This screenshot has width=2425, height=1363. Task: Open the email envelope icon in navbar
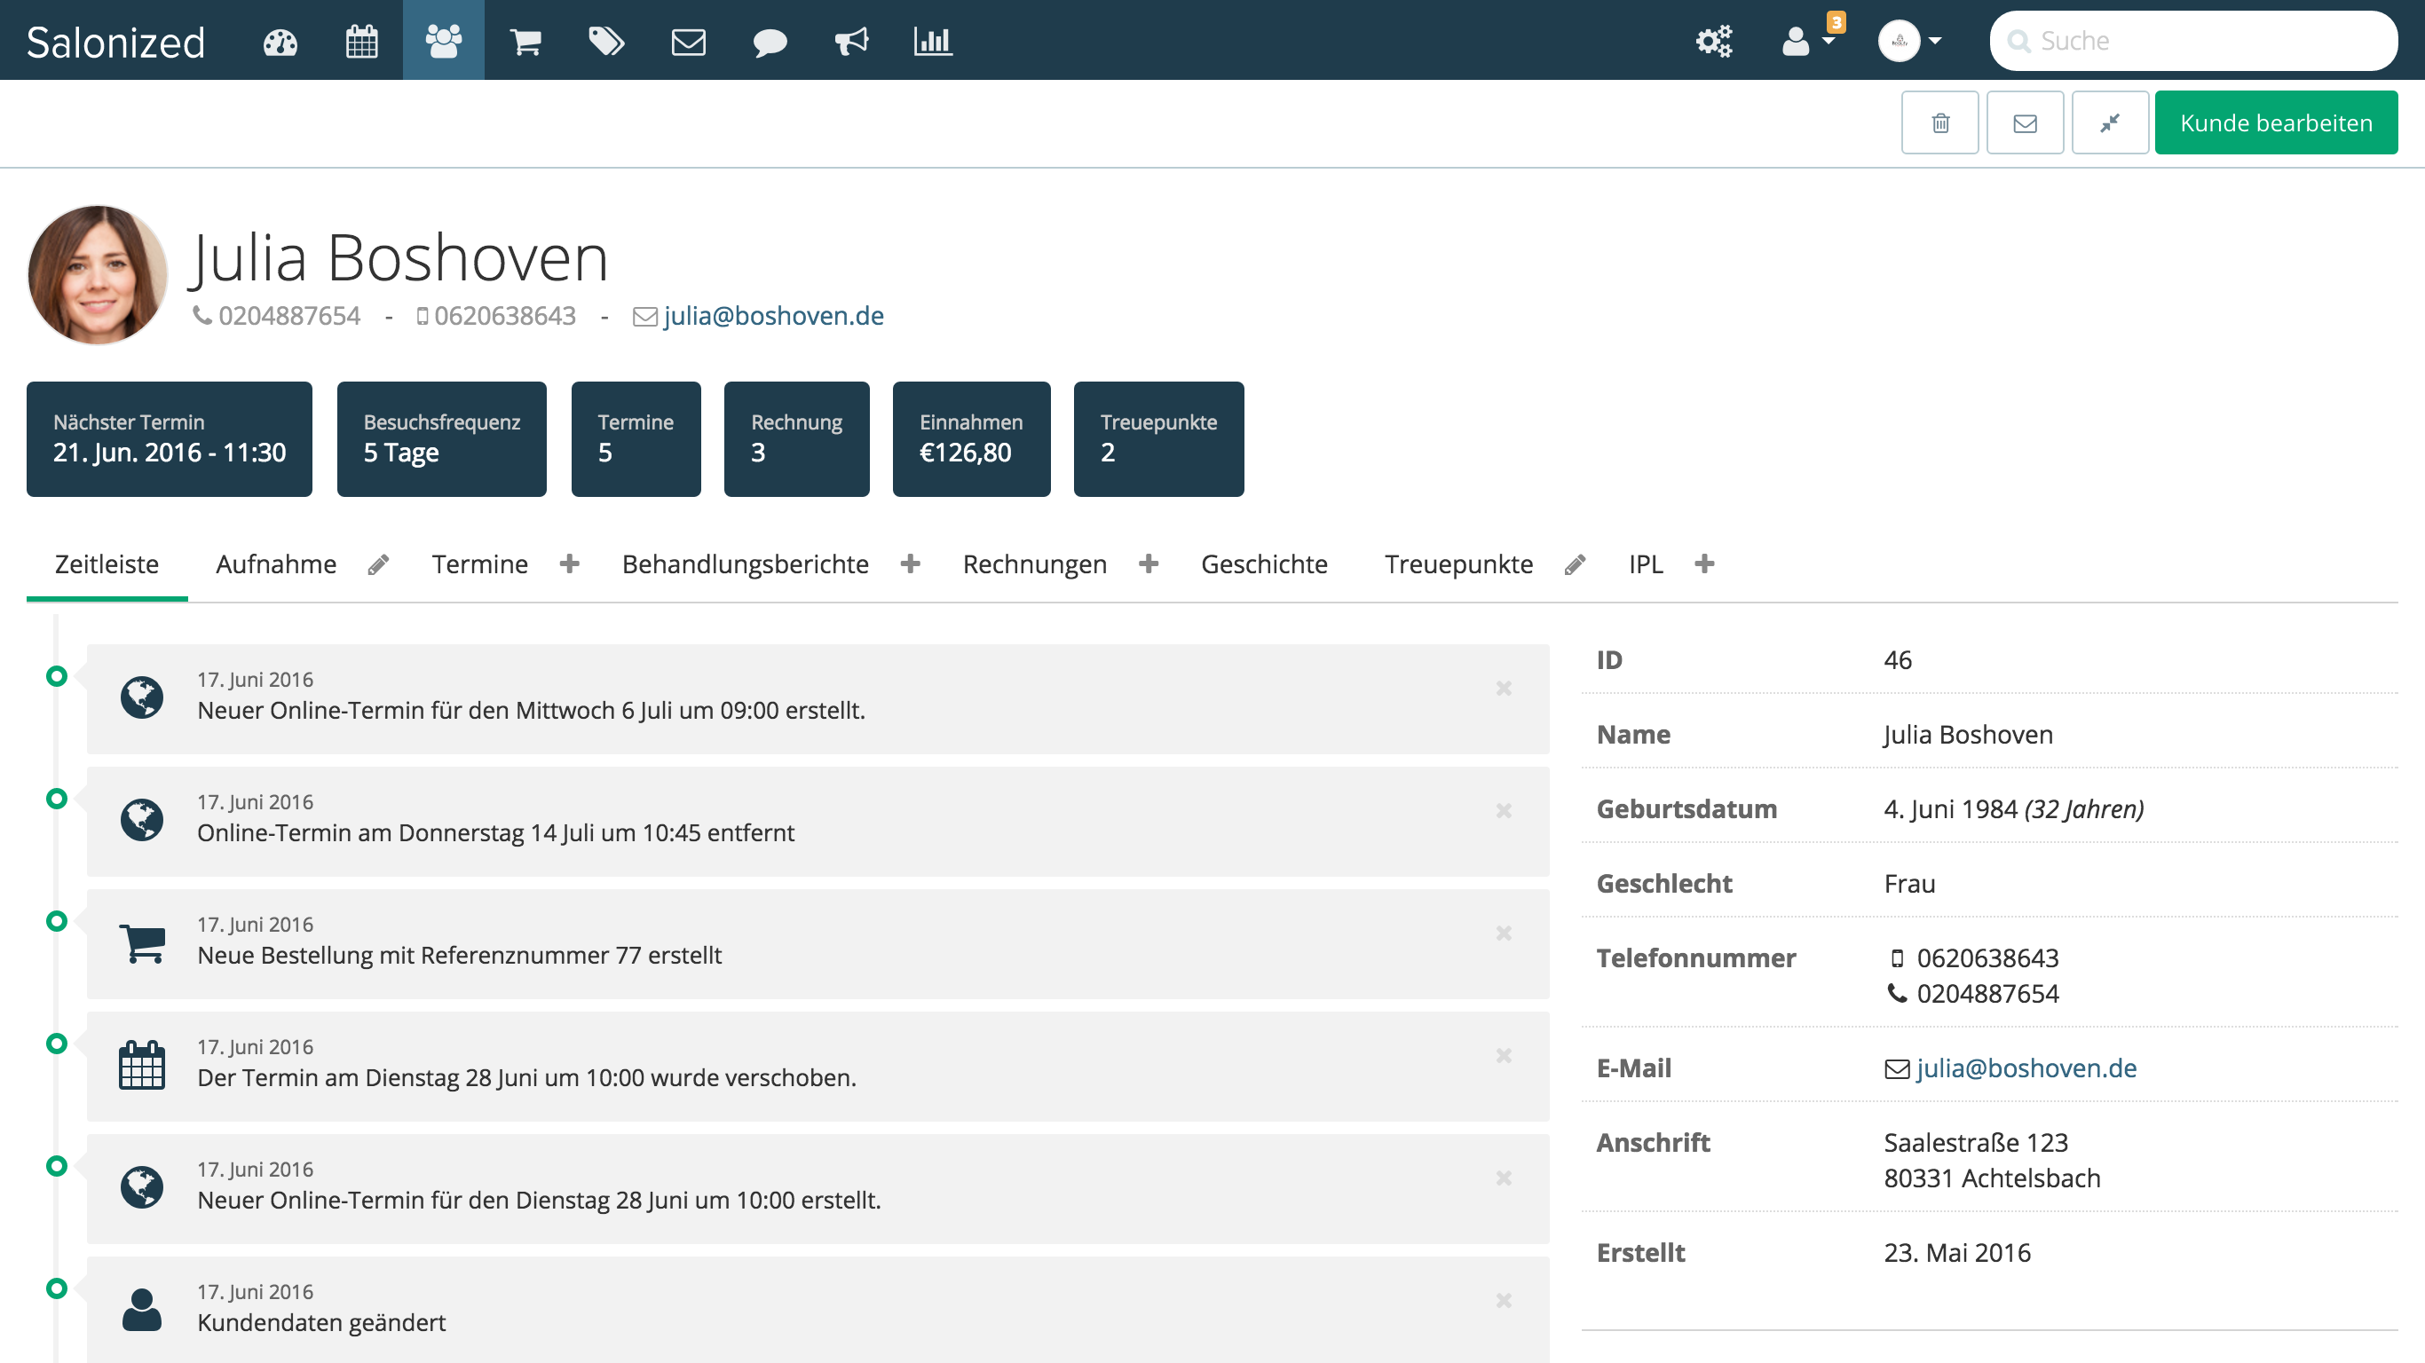tap(688, 41)
